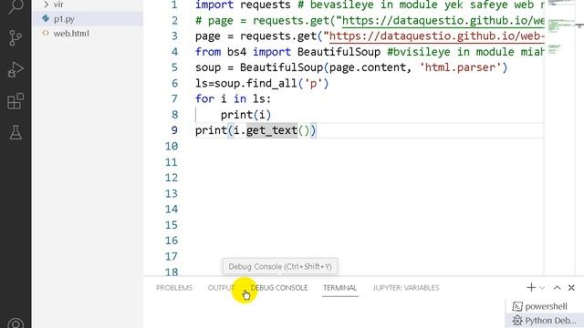This screenshot has height=328, width=584.
Task: Click the 'html.parser' string on line 5
Action: pyautogui.click(x=460, y=67)
